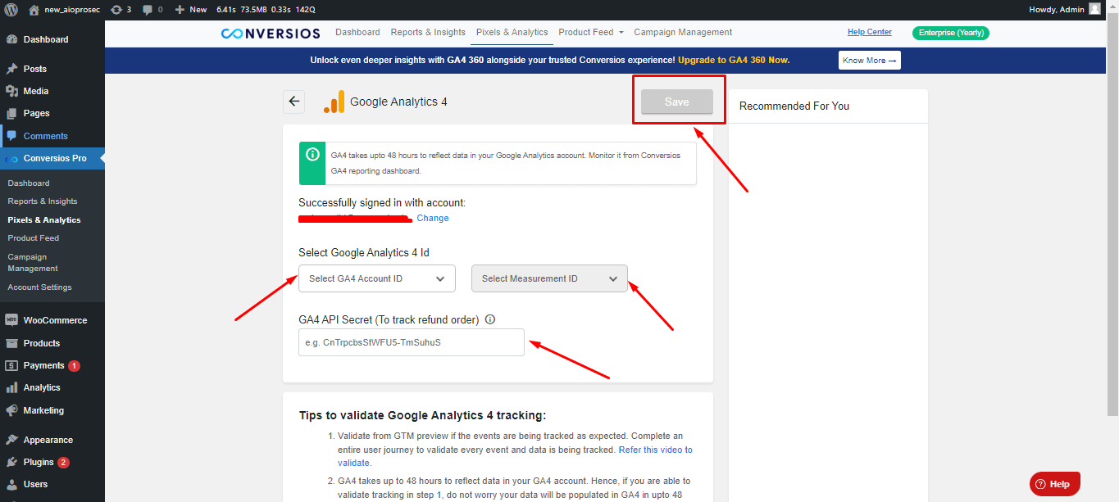The image size is (1119, 502).
Task: Open the new_aioprosec site home icon
Action: [x=34, y=10]
